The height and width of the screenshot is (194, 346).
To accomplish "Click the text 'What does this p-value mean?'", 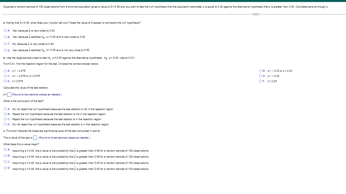I will pyautogui.click(x=21, y=144).
